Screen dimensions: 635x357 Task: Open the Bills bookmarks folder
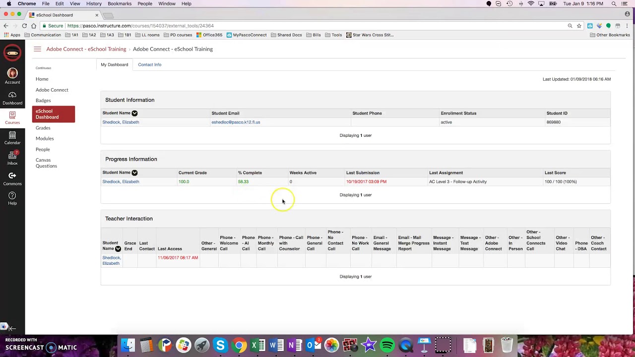pyautogui.click(x=313, y=35)
